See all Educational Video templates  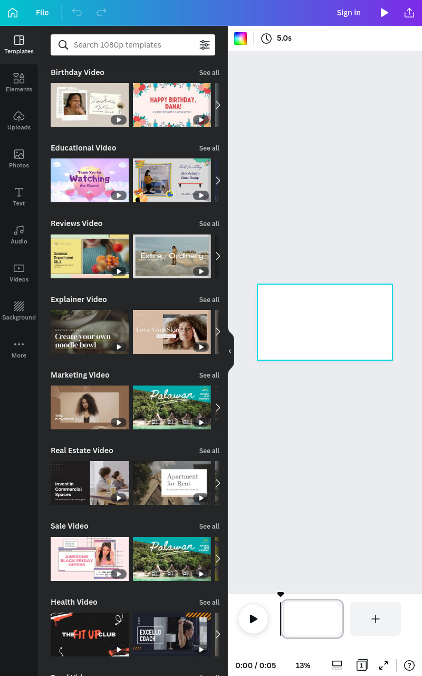tap(209, 148)
